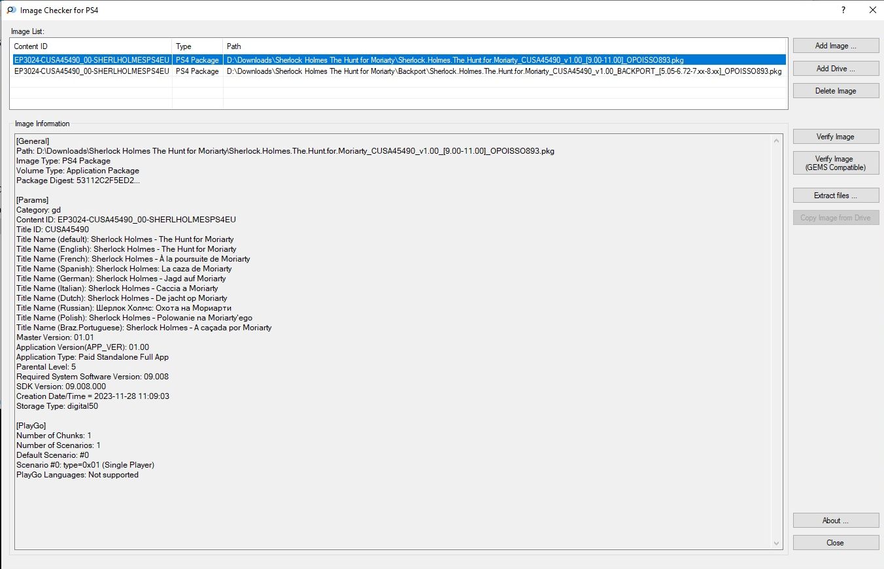
Task: Start Verify Image (GEMS Compatible)
Action: point(836,163)
